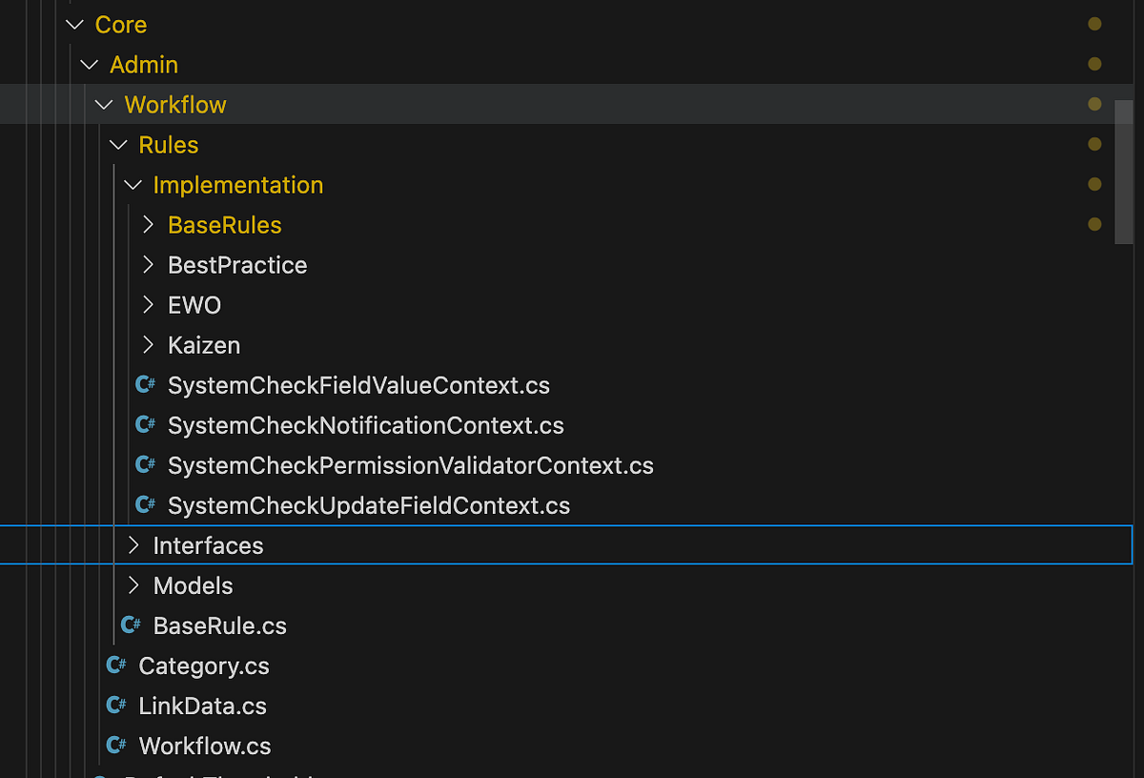The width and height of the screenshot is (1144, 778).
Task: Select the C# icon for Category.cs
Action: tap(115, 665)
